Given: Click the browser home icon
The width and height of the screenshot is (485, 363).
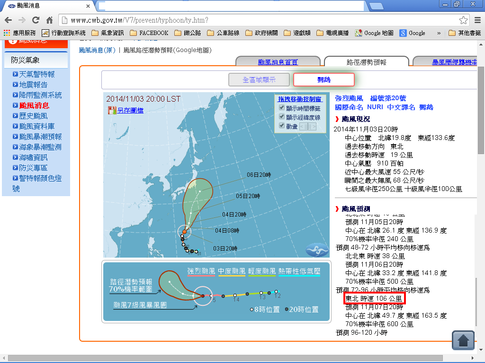Looking at the screenshot, I should [49, 20].
